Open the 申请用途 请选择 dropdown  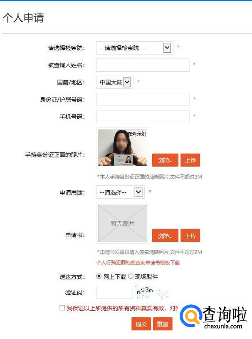[120, 192]
